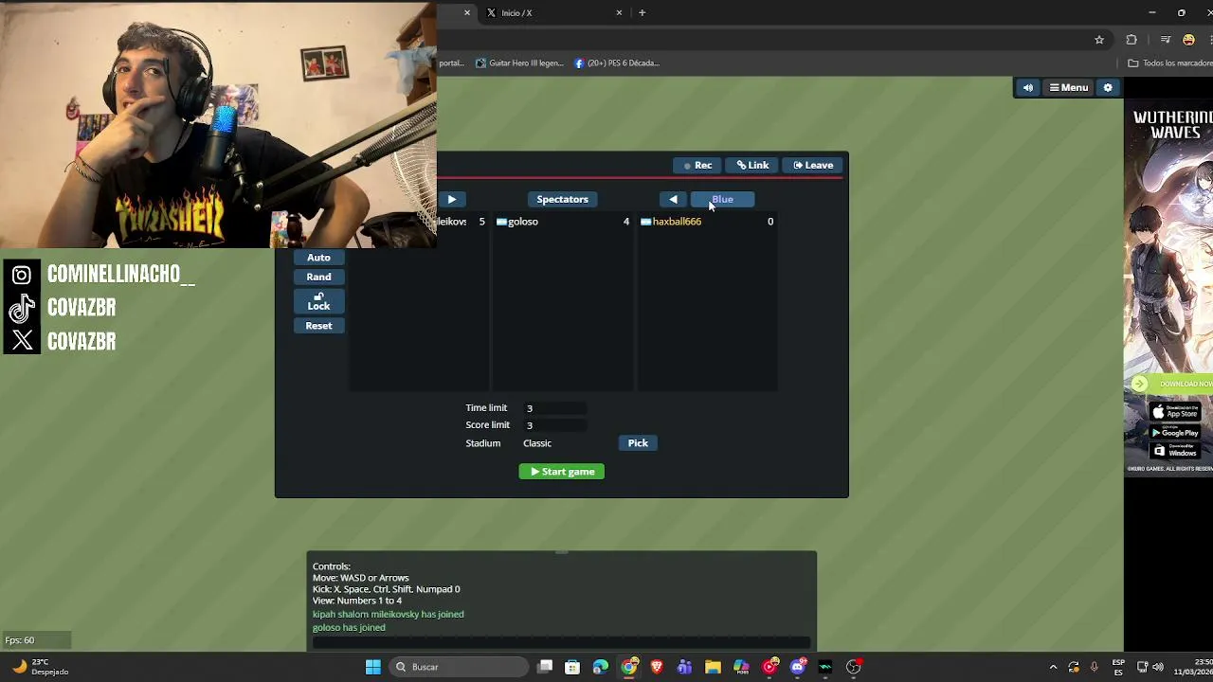This screenshot has height=682, width=1213.
Task: Open system volume tray icon
Action: (1158, 667)
